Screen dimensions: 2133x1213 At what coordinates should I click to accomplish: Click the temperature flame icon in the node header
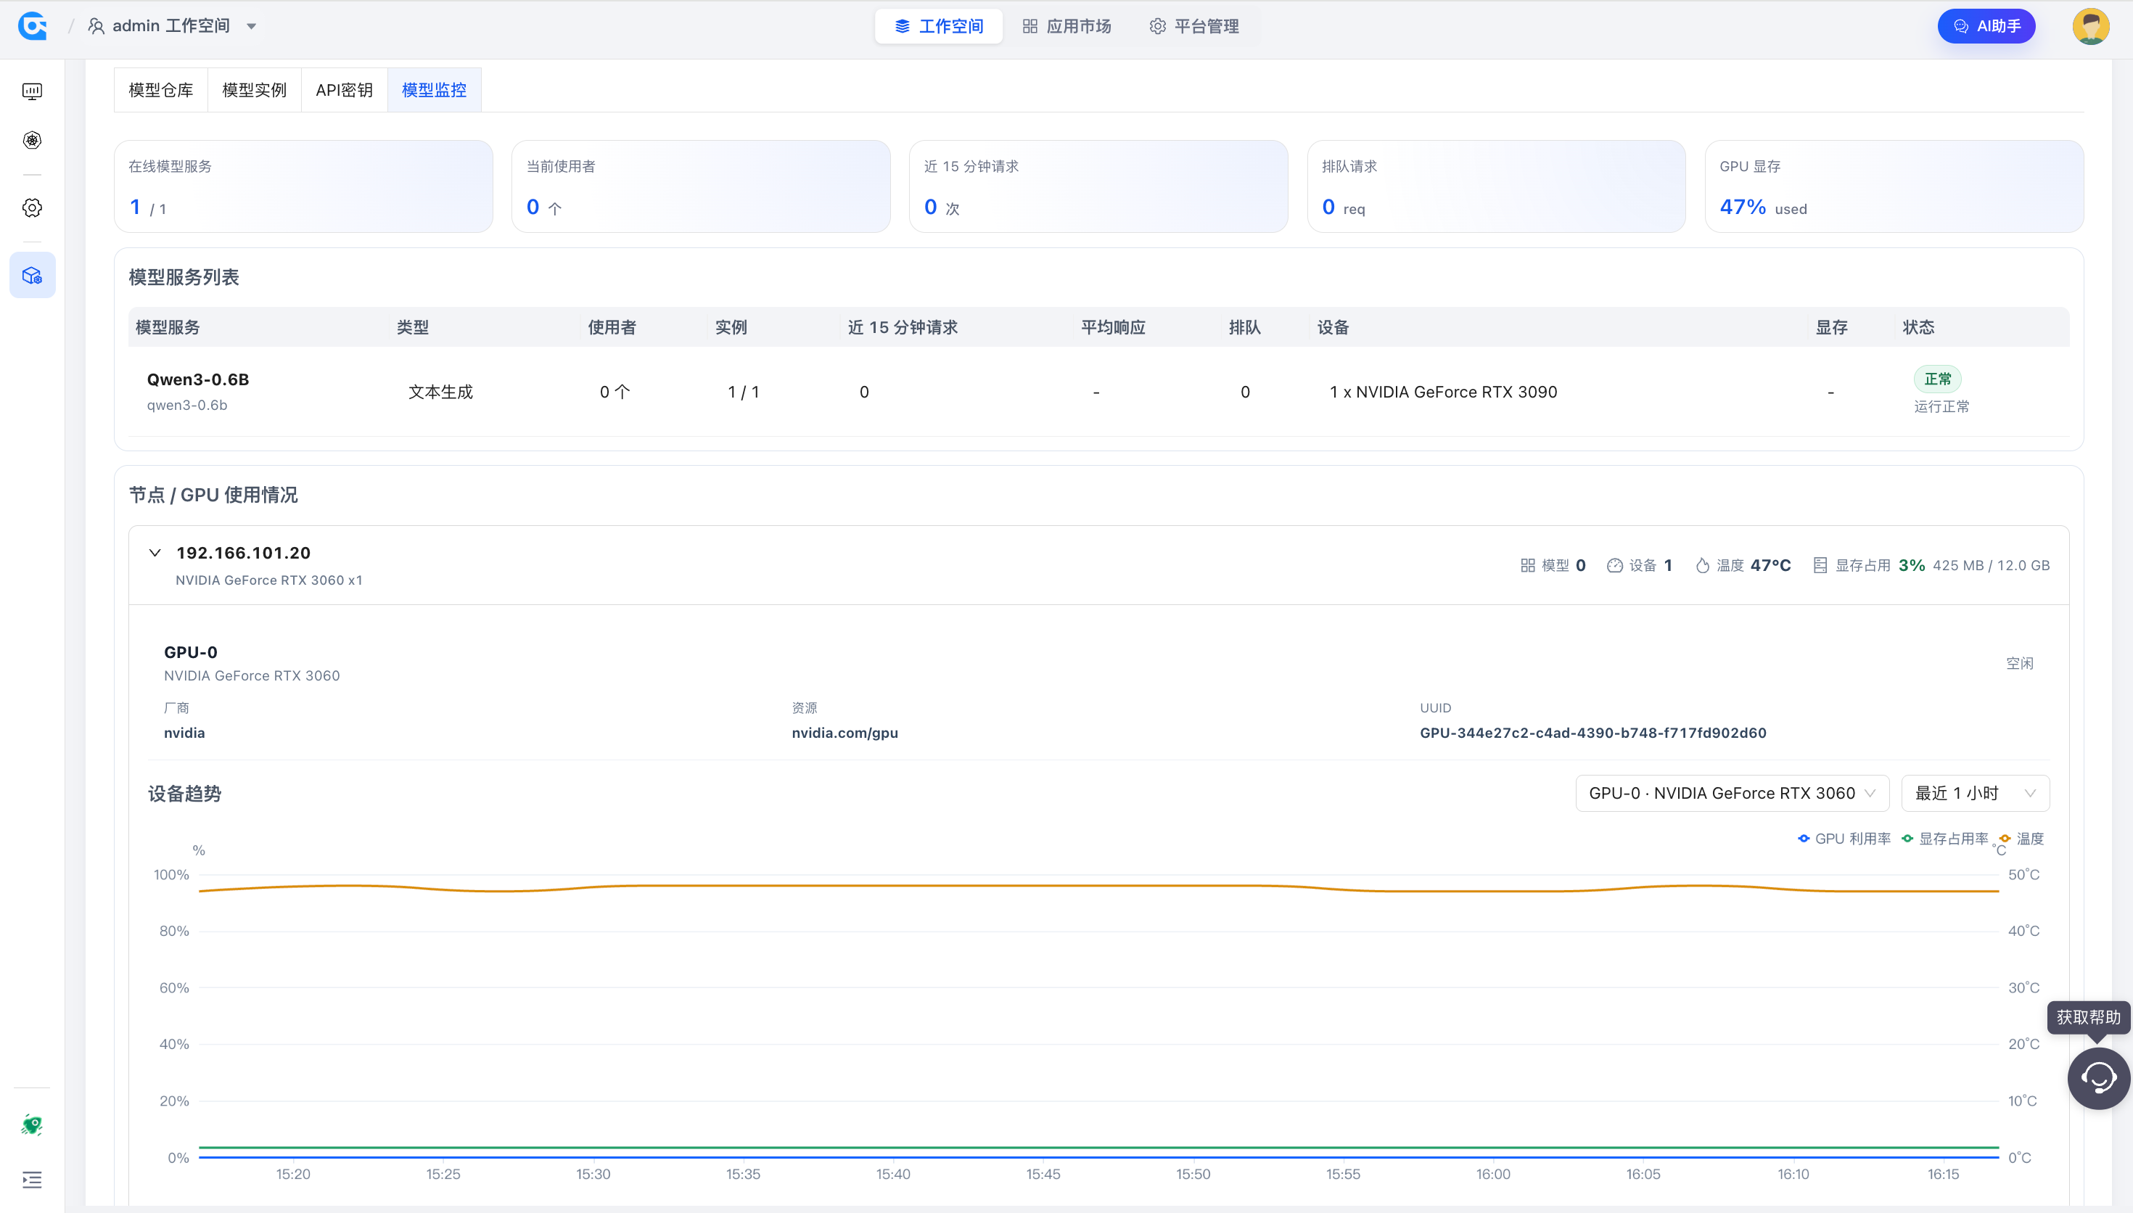[x=1702, y=566]
